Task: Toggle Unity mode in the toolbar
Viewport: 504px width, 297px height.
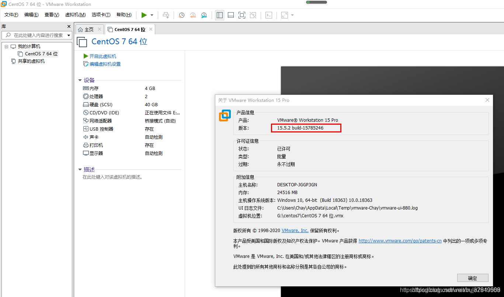Action: [x=253, y=15]
